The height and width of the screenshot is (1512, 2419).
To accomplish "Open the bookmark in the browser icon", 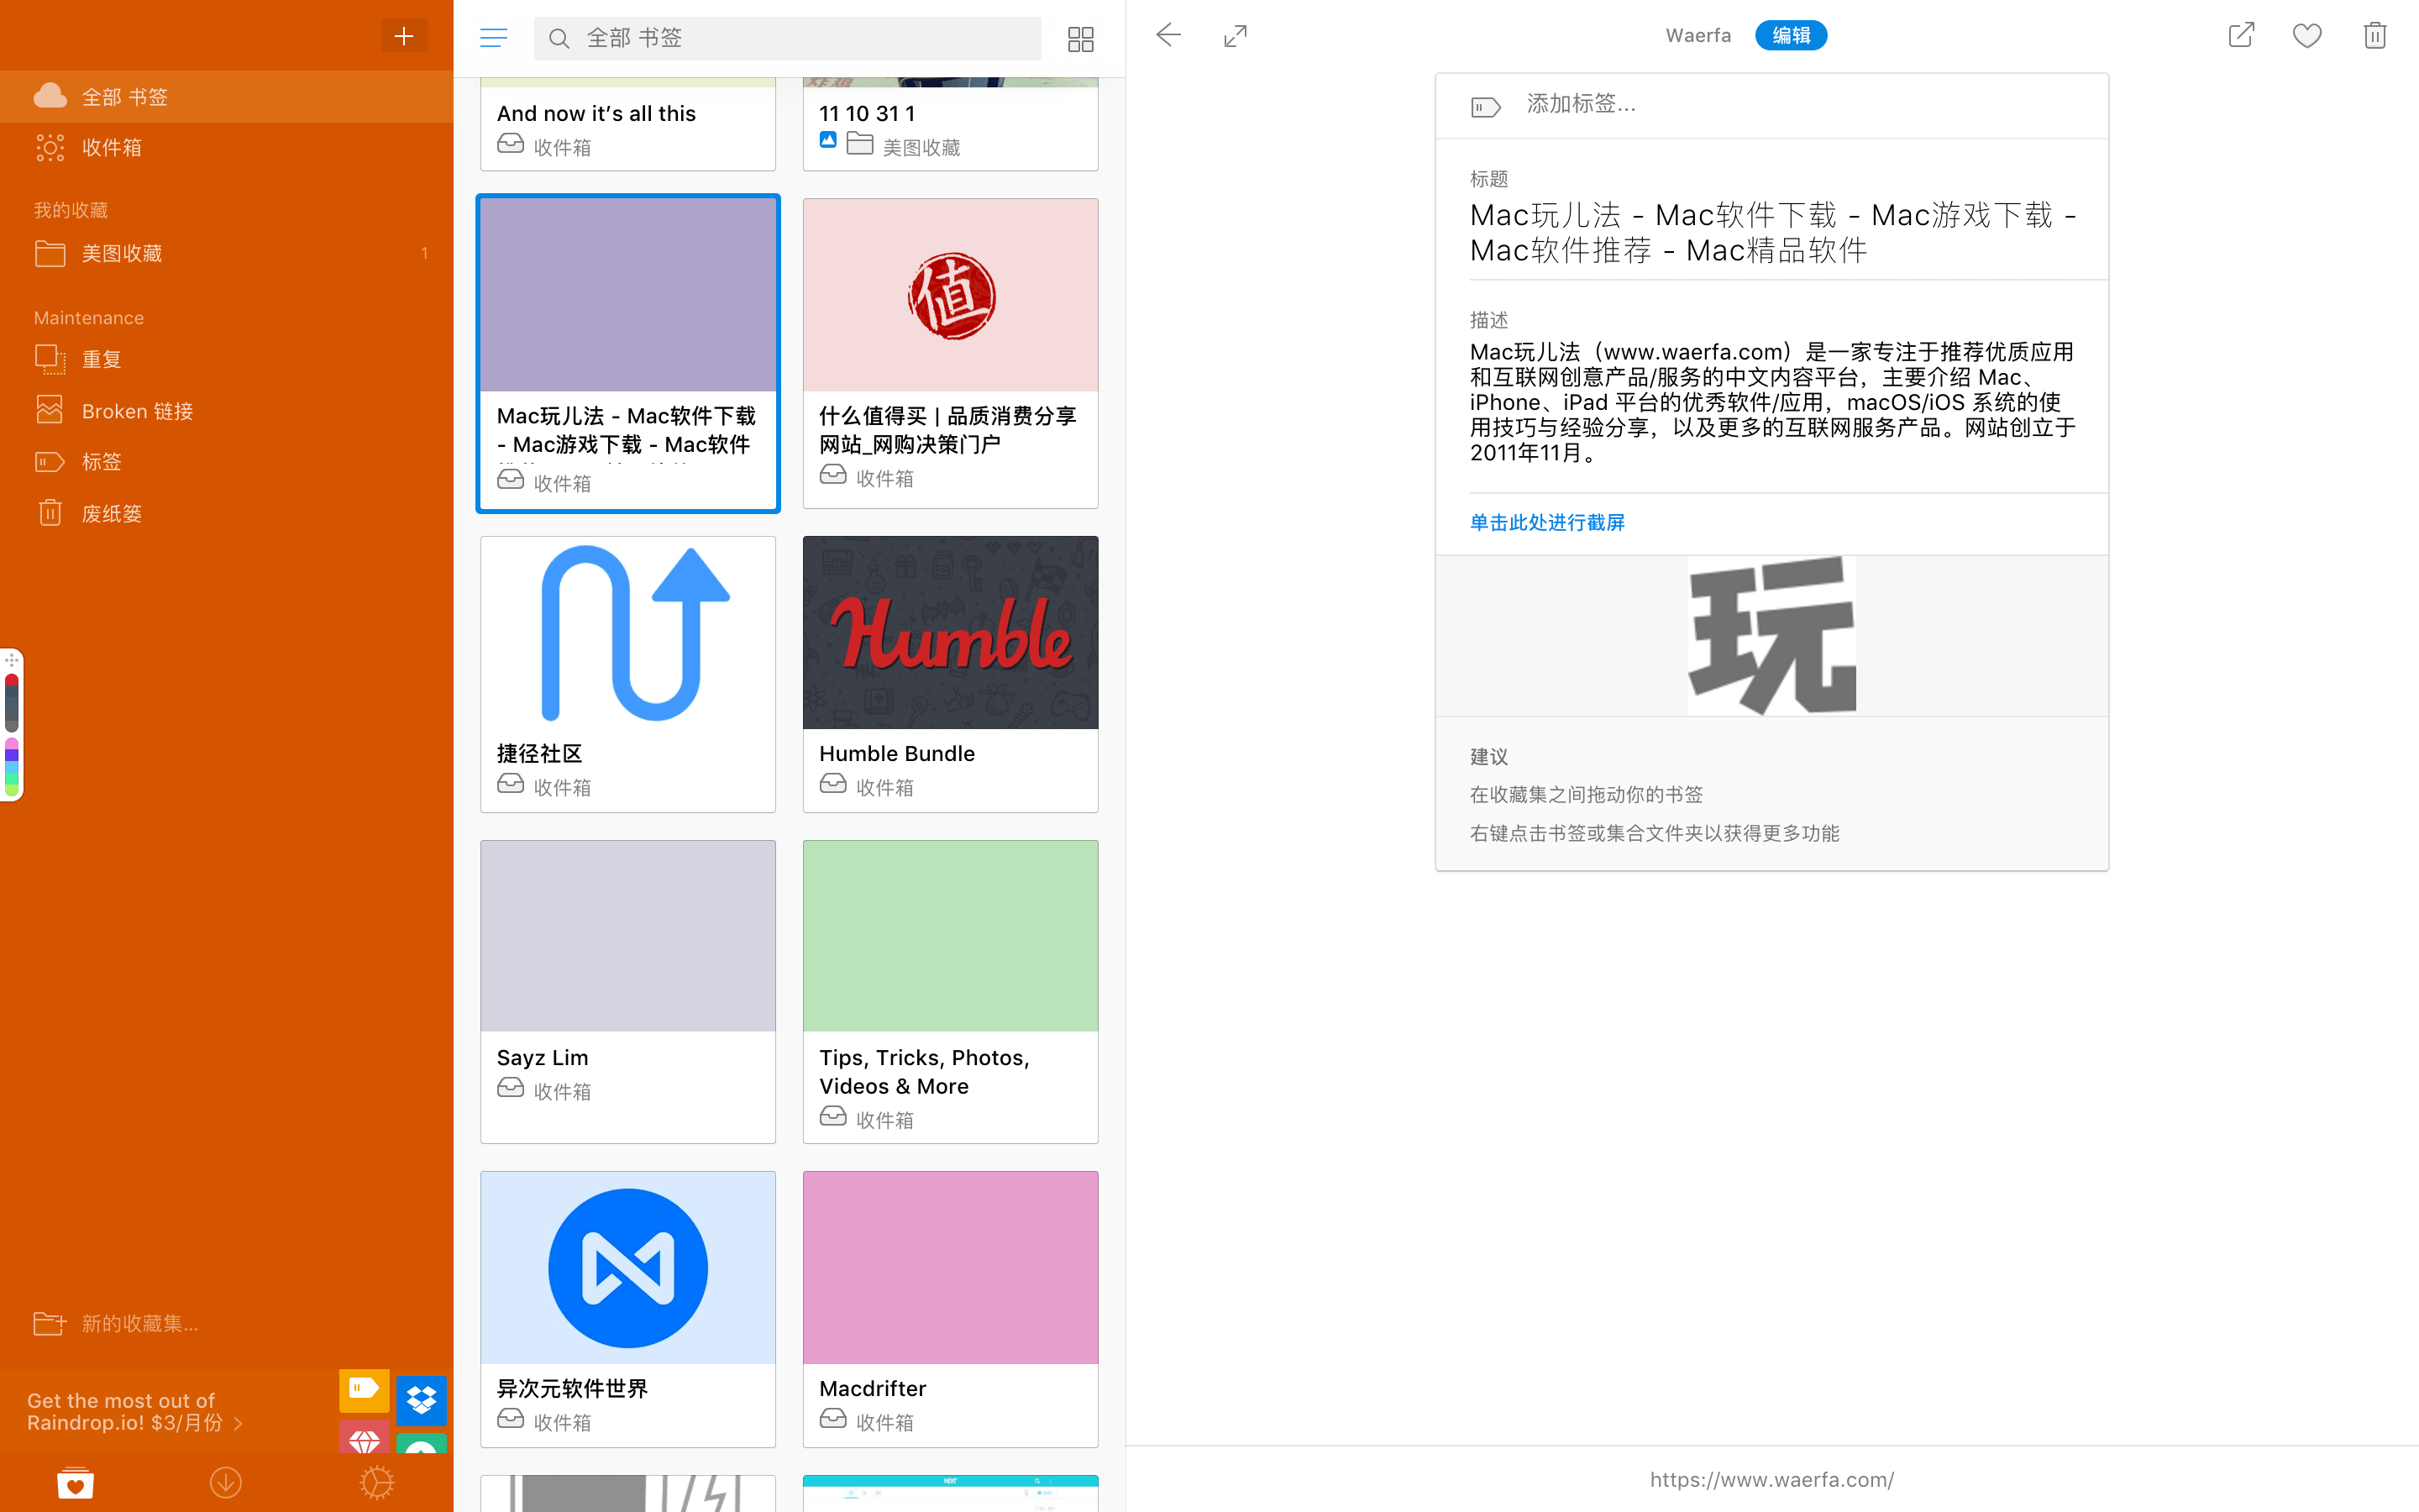I will [x=2241, y=35].
